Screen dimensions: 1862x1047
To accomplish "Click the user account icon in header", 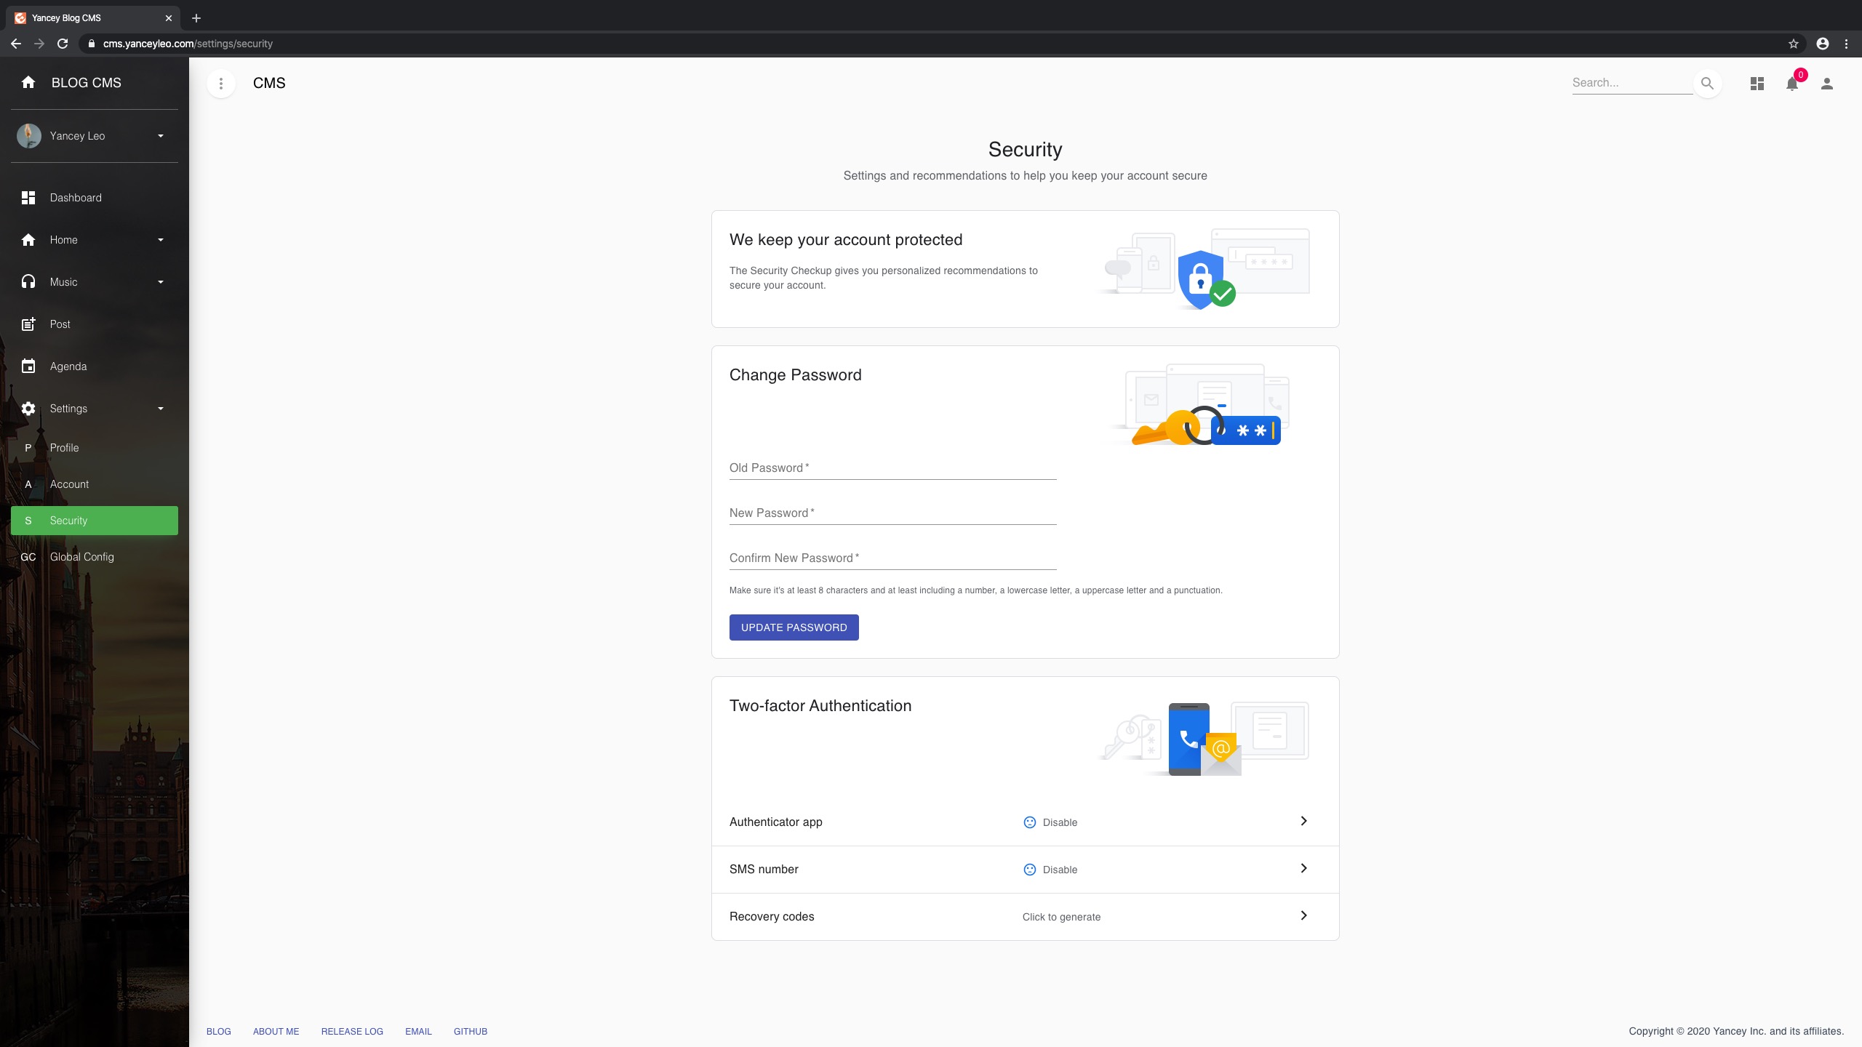I will tap(1826, 84).
